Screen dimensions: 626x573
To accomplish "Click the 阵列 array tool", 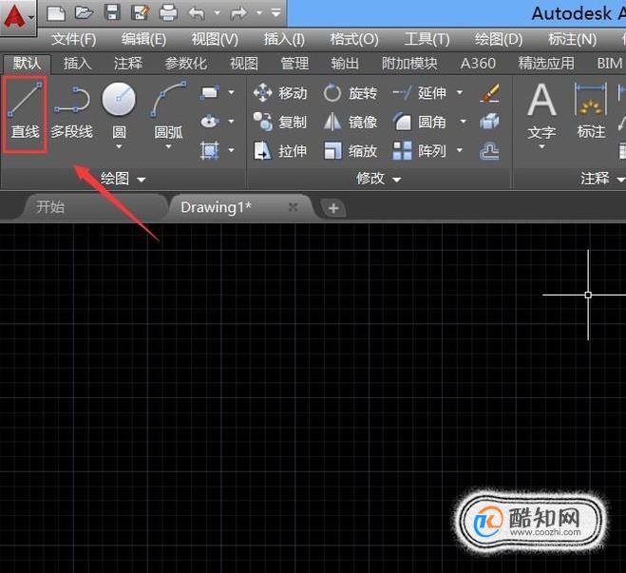I will [419, 151].
